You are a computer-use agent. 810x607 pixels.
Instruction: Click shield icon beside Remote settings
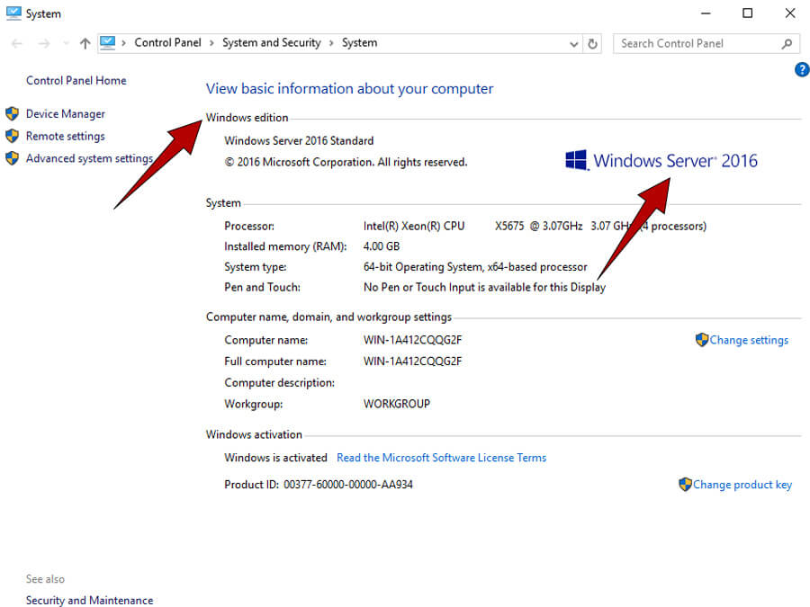coord(13,136)
